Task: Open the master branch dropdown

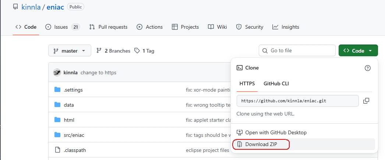Action: click(x=70, y=51)
